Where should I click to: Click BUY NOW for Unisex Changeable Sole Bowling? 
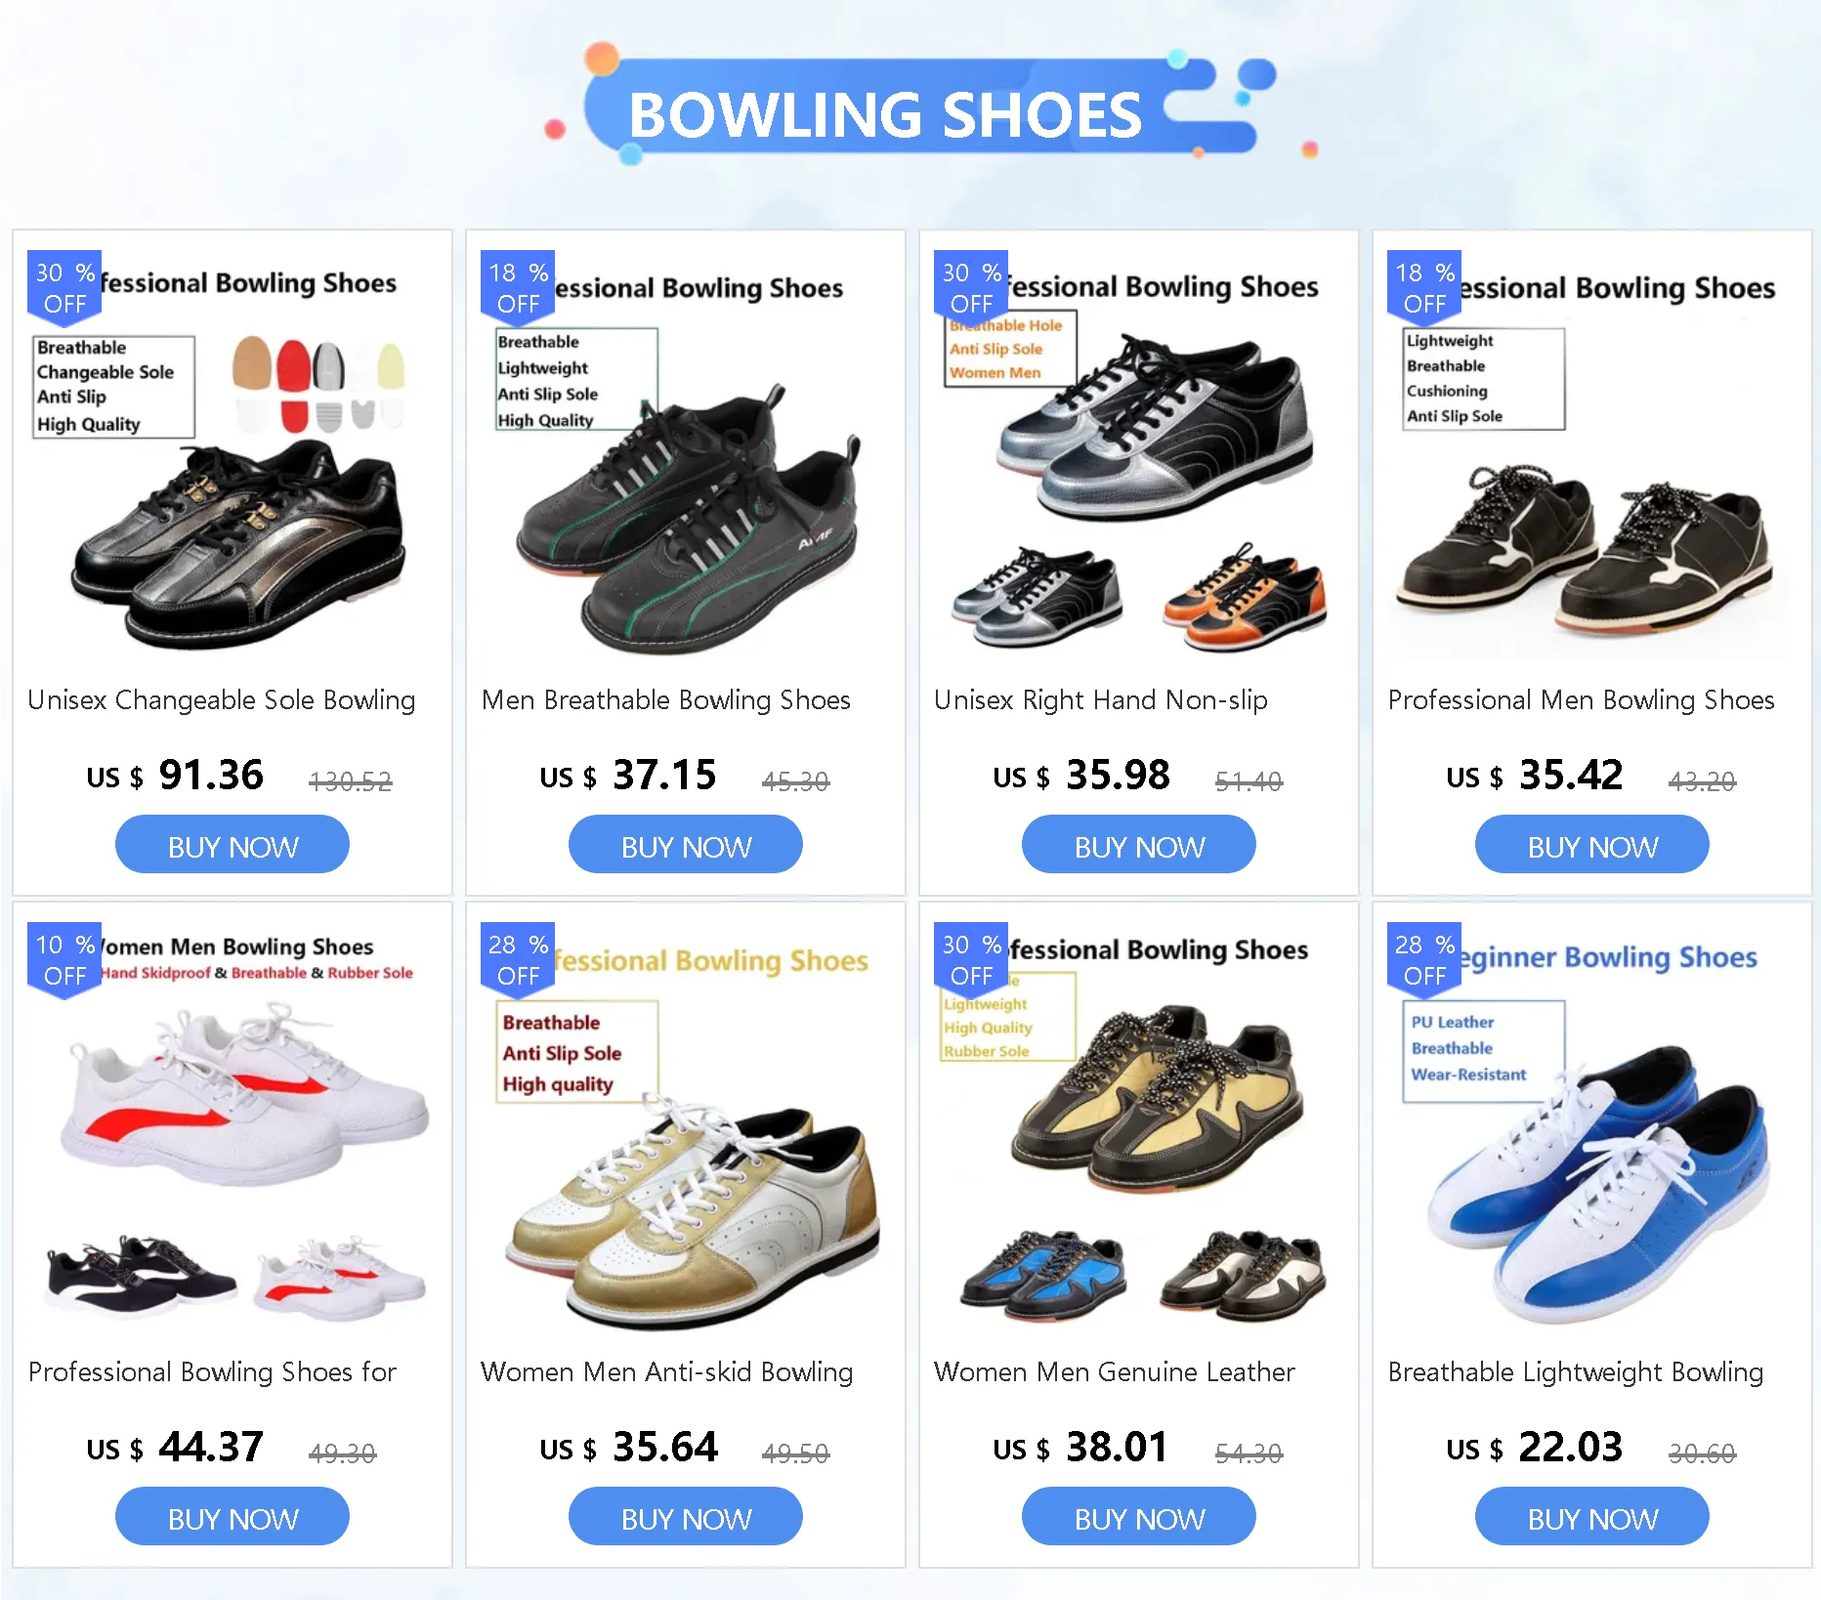pyautogui.click(x=233, y=845)
